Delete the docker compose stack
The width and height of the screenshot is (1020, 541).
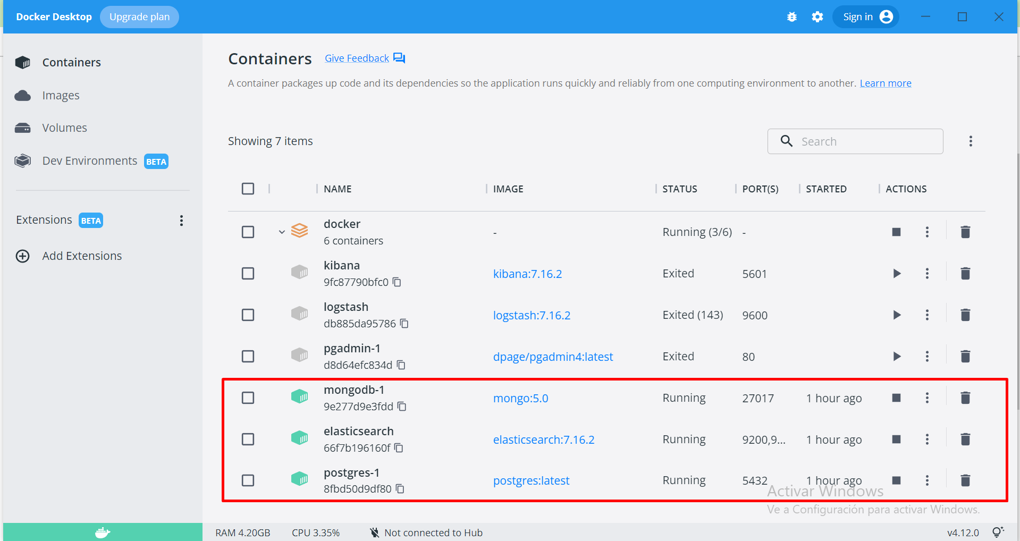tap(965, 232)
